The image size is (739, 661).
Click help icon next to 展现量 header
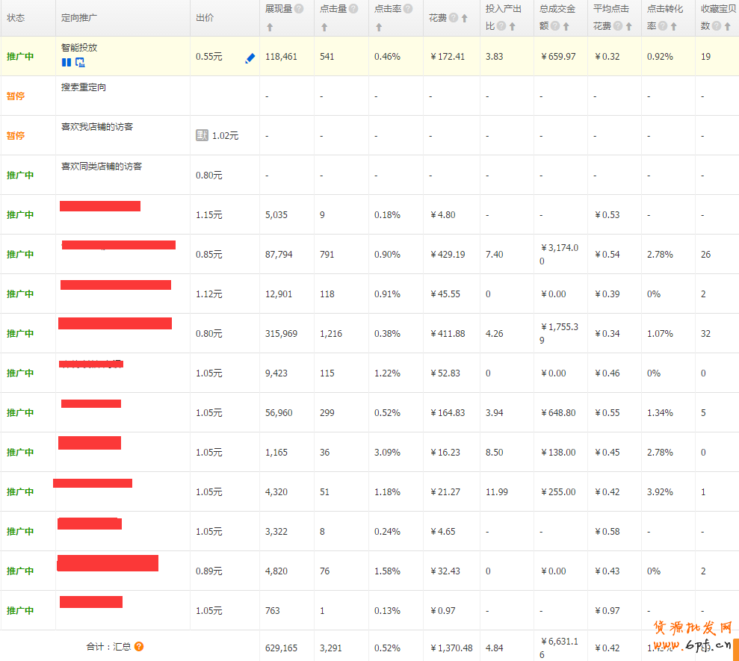[299, 9]
